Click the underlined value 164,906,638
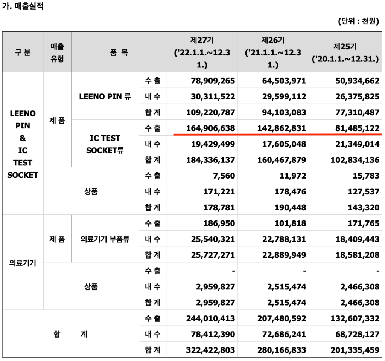Screen dimensions: 385x361 point(210,128)
